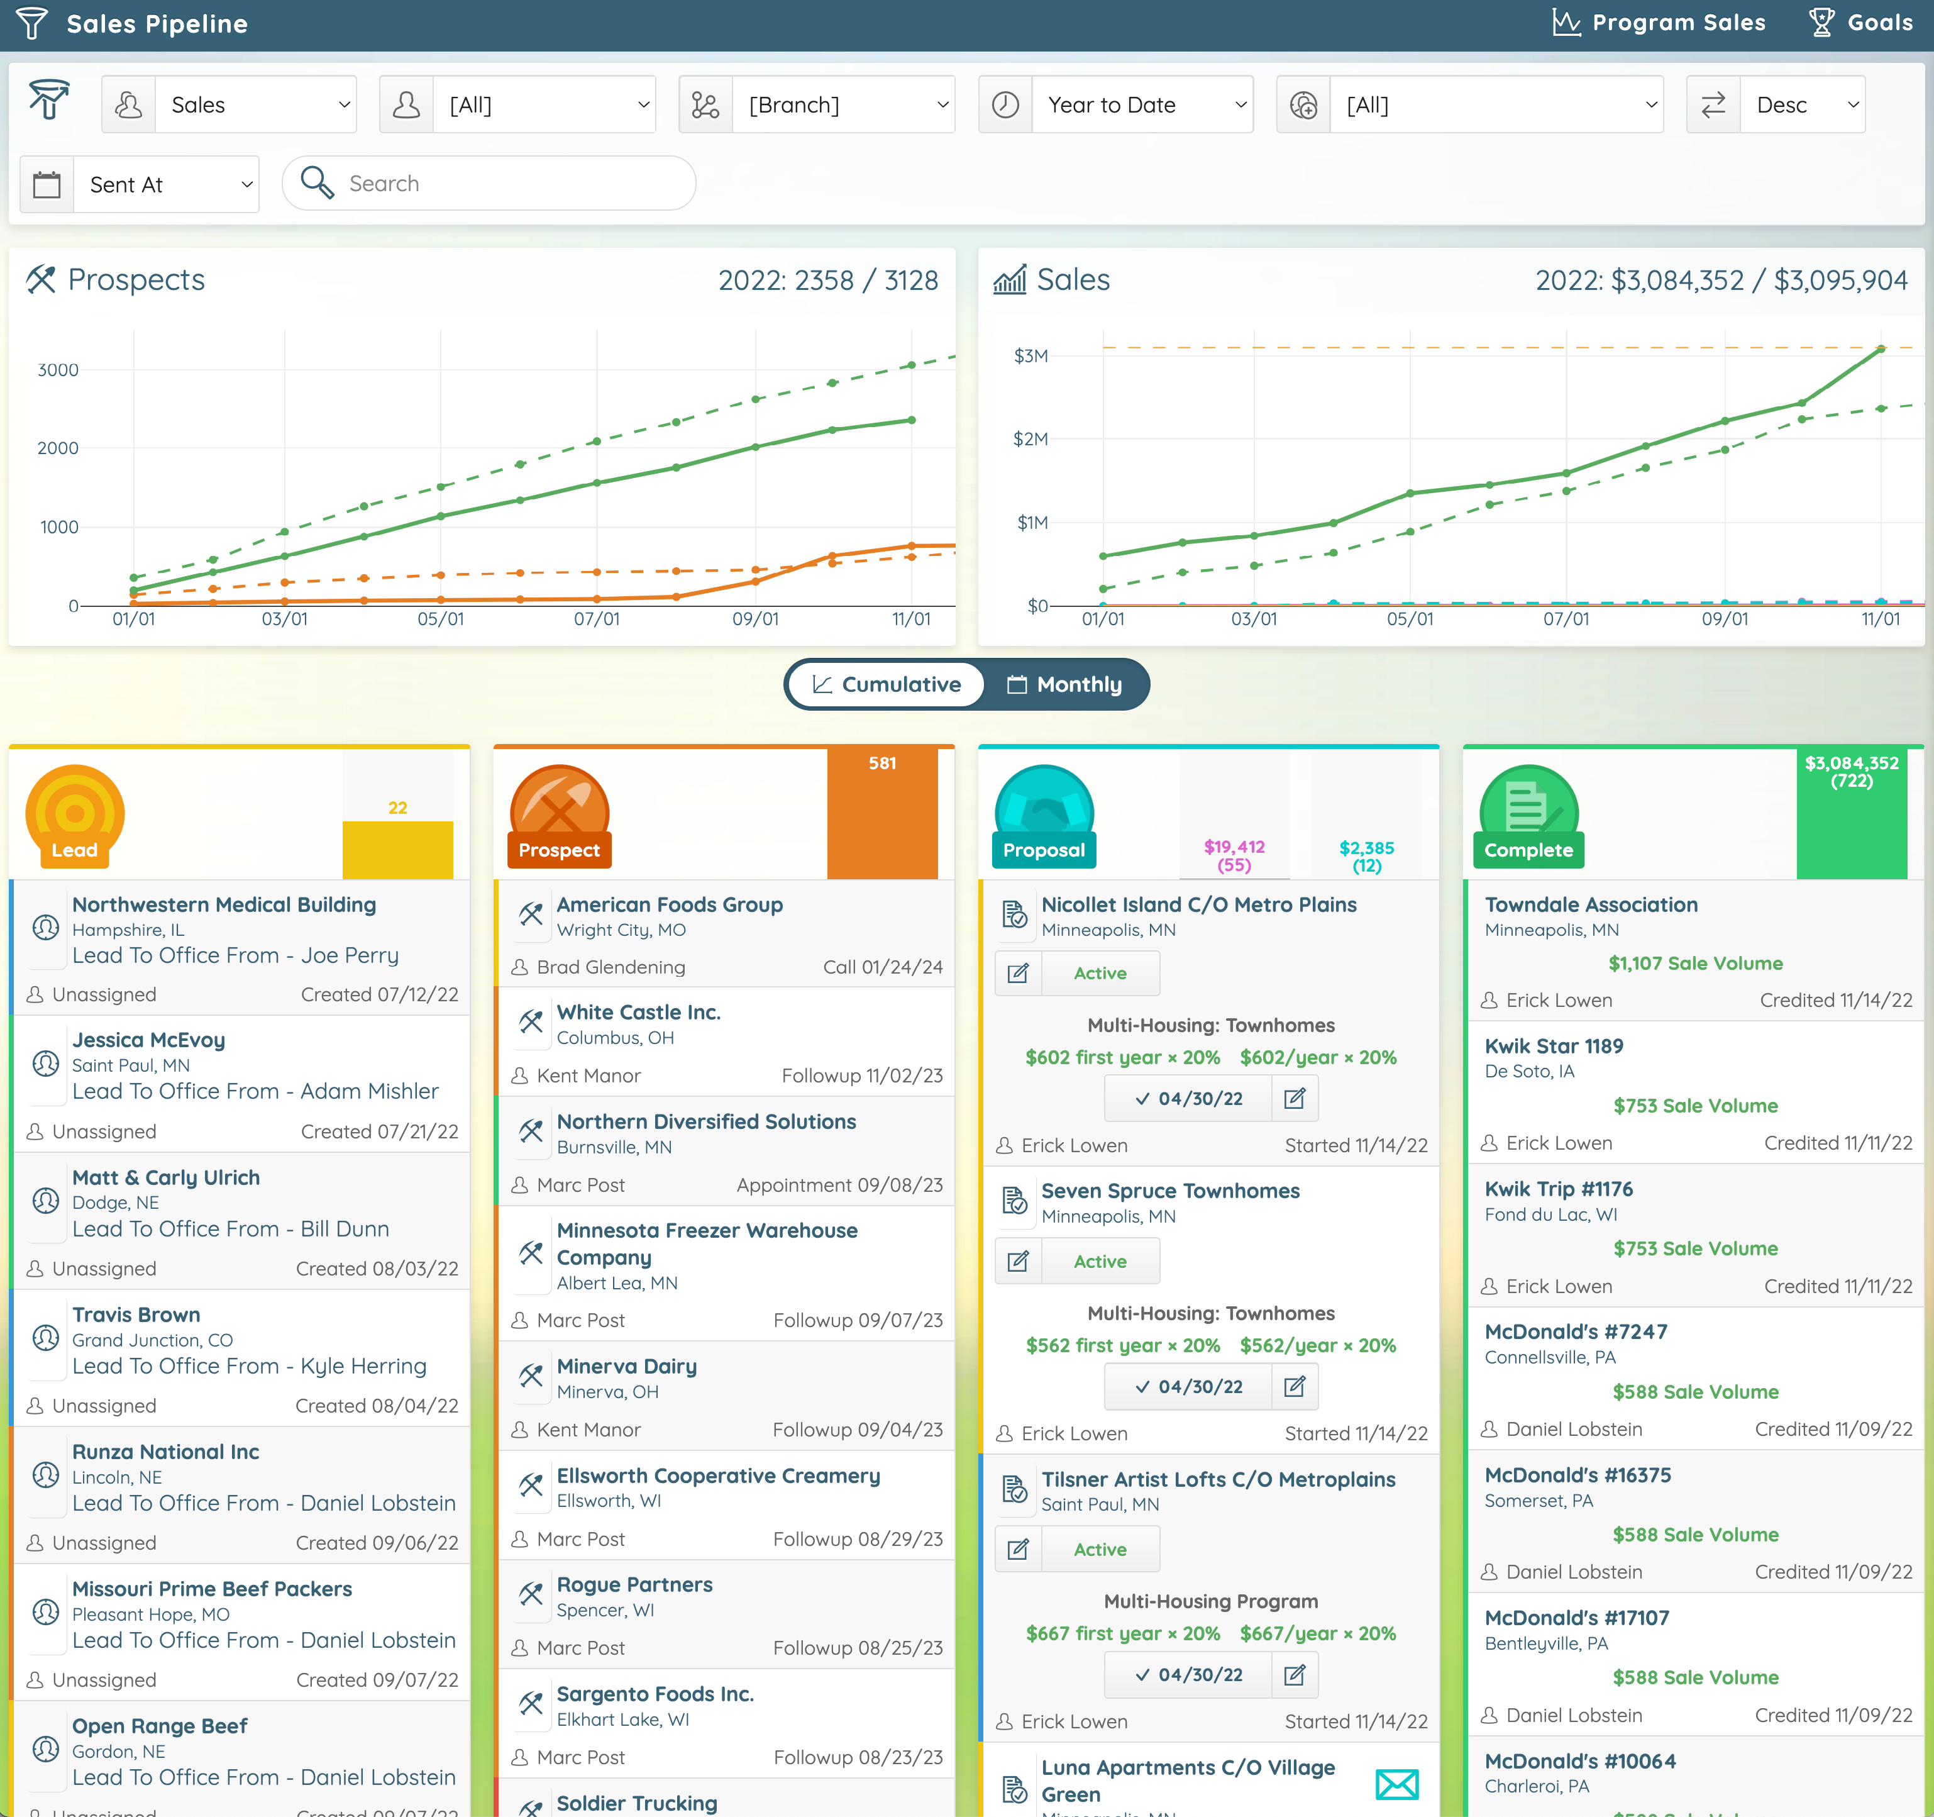Image resolution: width=1934 pixels, height=1817 pixels.
Task: Click the Prospects chart heading icon
Action: [41, 279]
